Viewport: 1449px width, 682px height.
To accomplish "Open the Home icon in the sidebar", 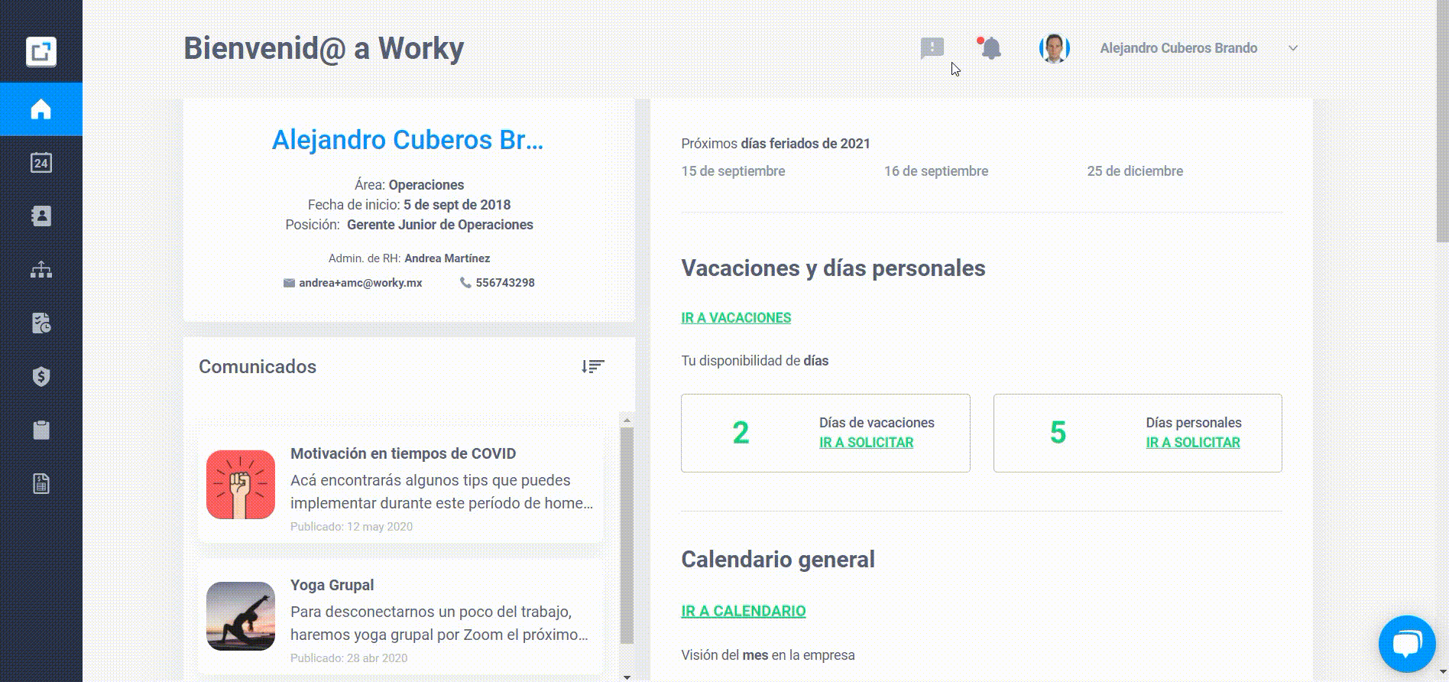I will [41, 109].
